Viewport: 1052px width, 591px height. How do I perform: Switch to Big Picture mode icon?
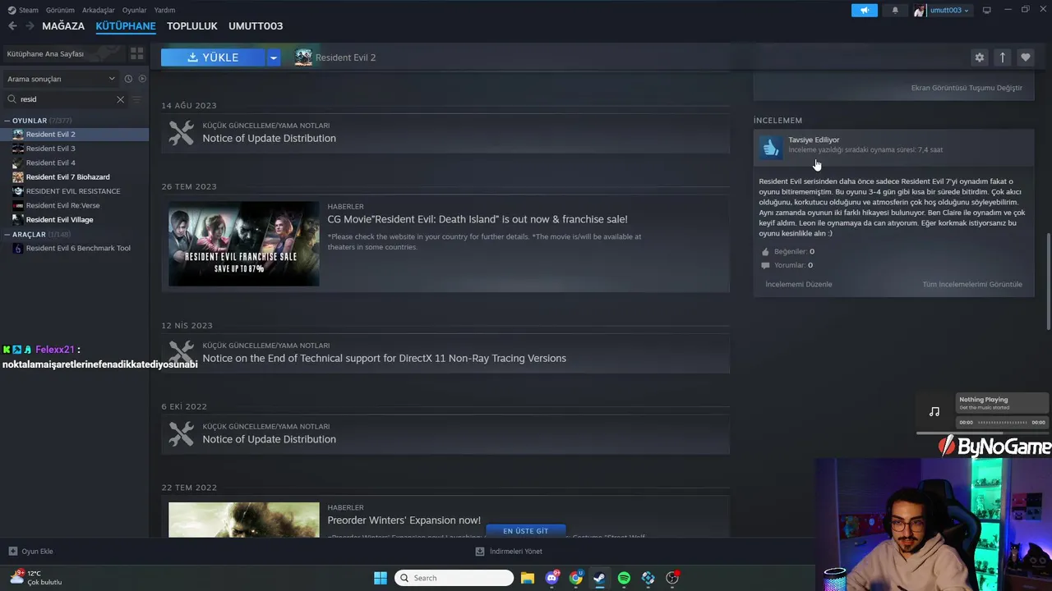coord(987,11)
